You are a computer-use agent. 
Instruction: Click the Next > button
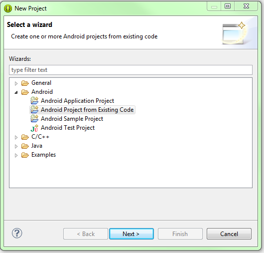tap(132, 234)
